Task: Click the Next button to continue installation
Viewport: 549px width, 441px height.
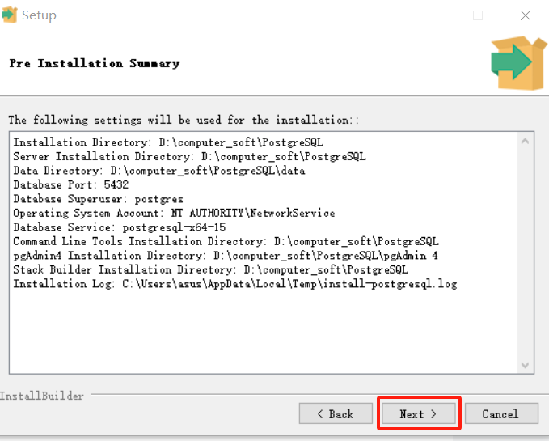Action: click(x=419, y=413)
